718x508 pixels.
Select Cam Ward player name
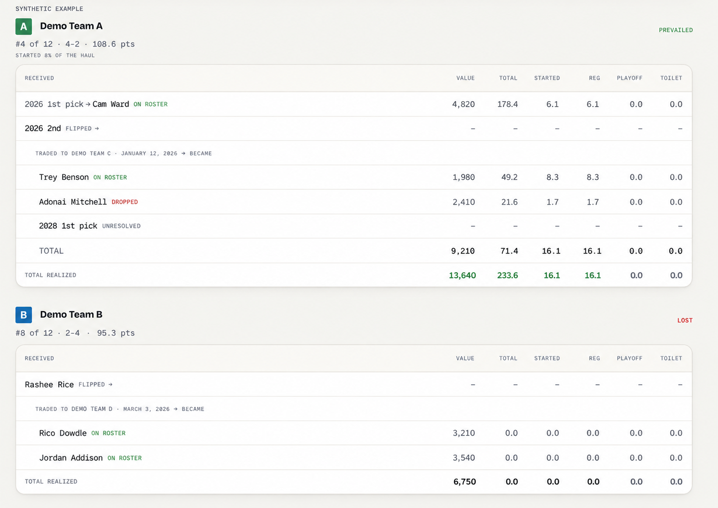tap(111, 104)
